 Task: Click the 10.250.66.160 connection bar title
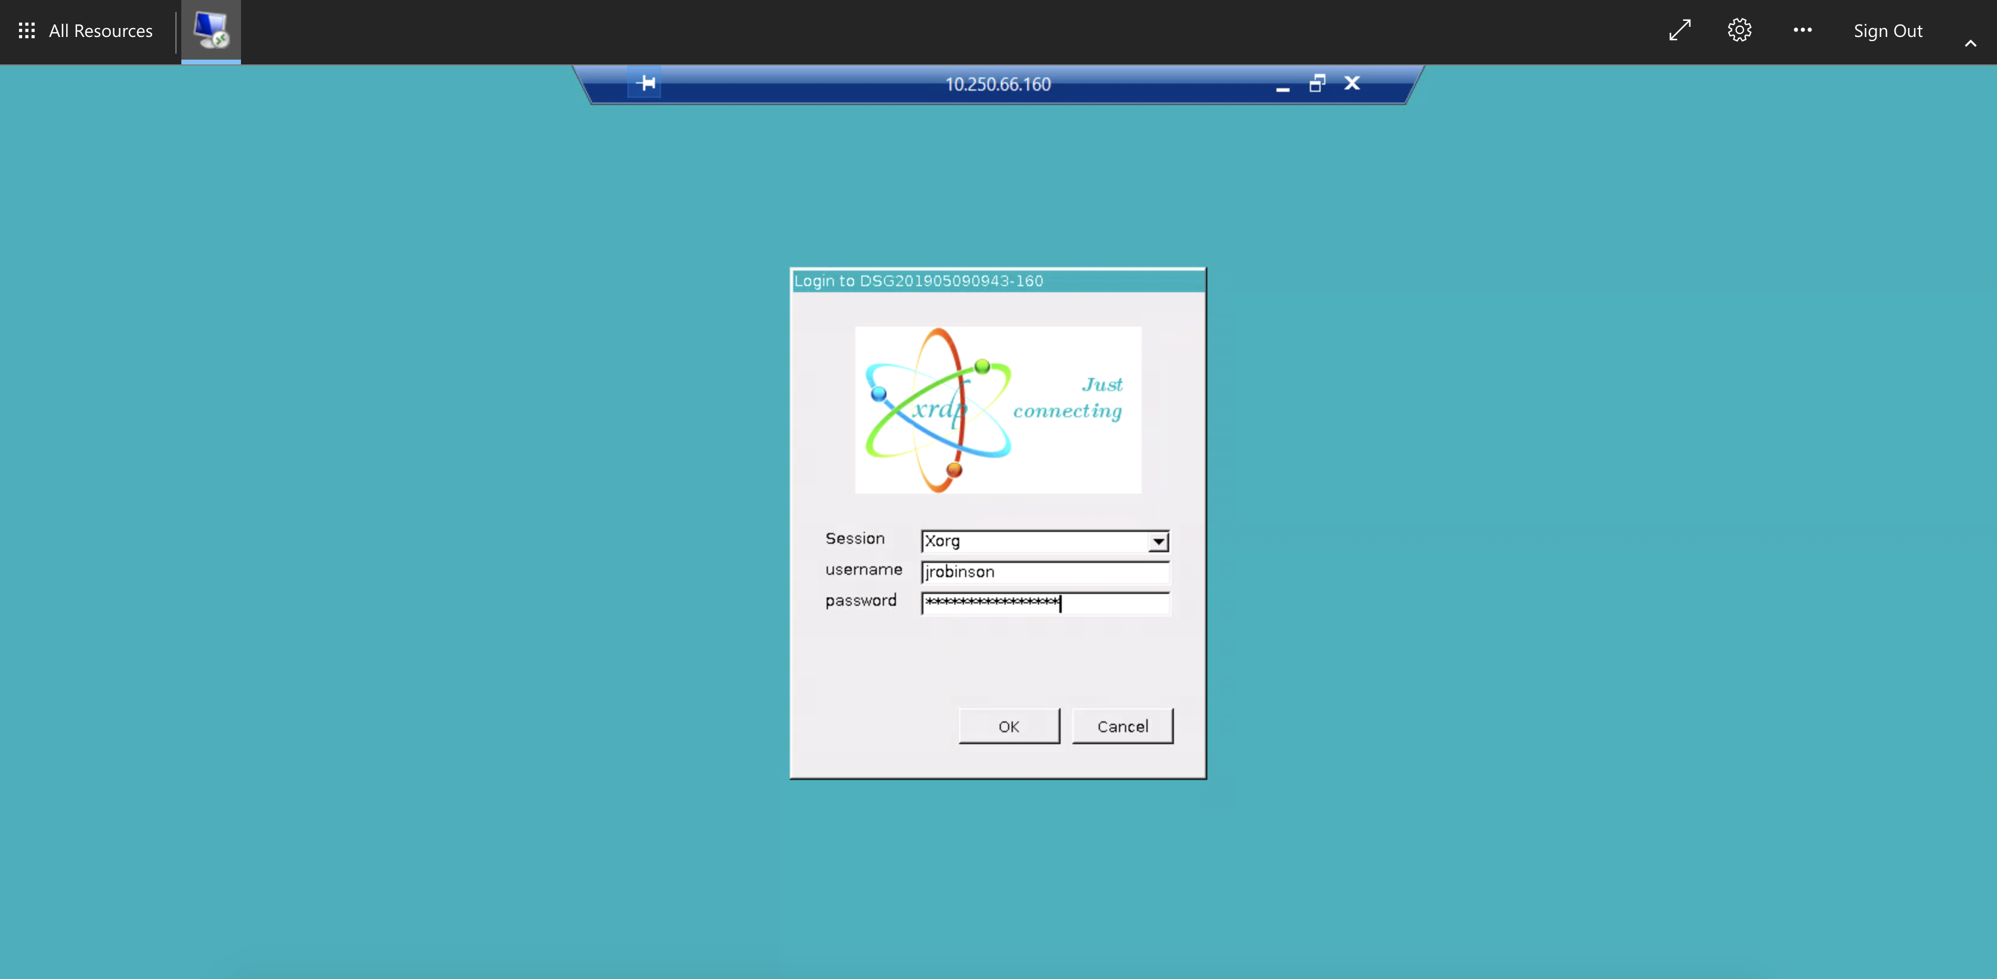[x=998, y=83]
